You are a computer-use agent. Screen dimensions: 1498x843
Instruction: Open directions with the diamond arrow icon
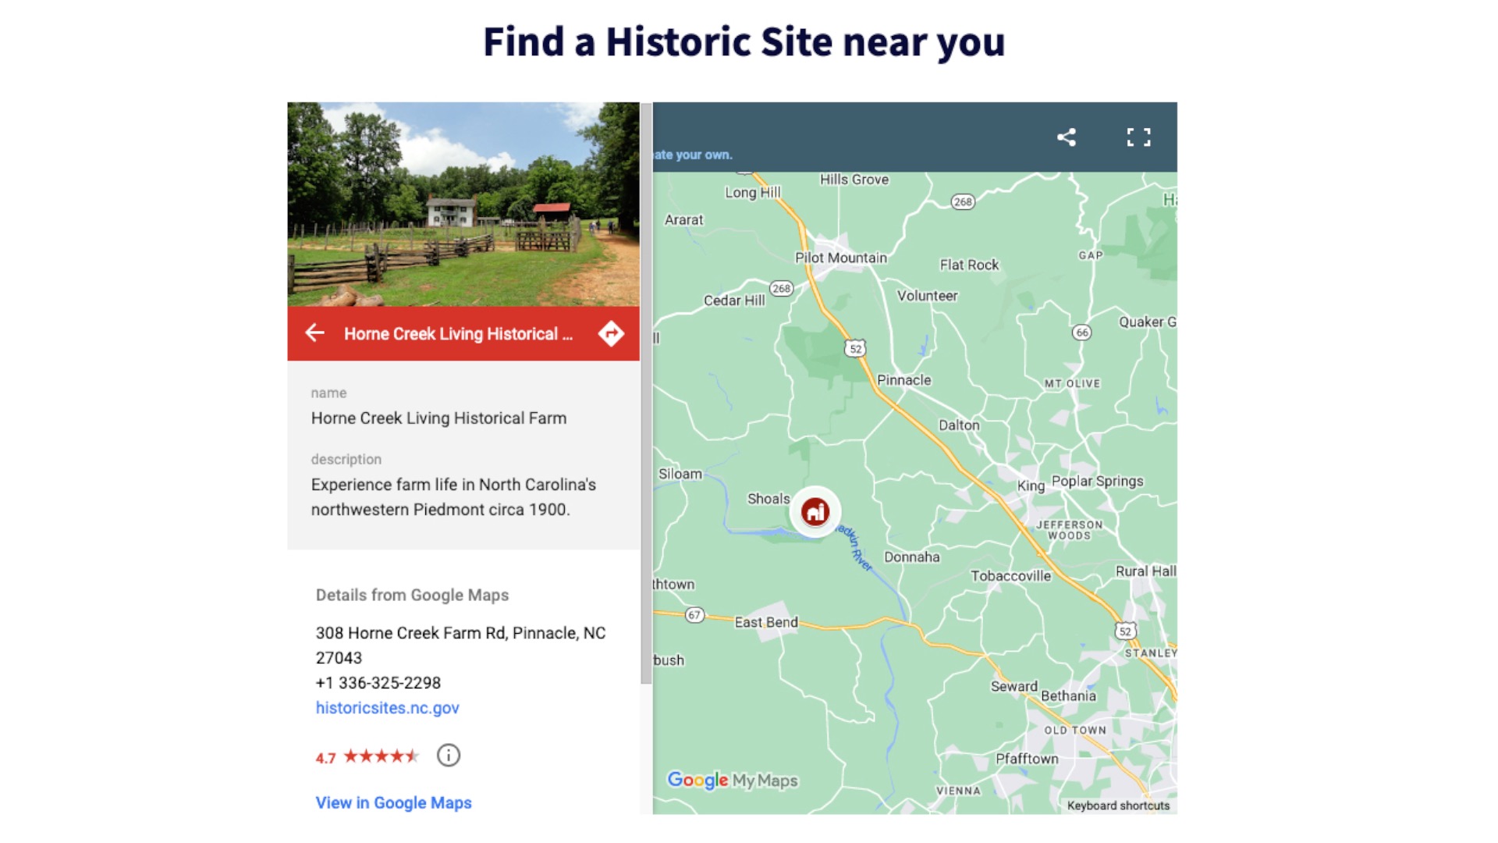coord(611,333)
